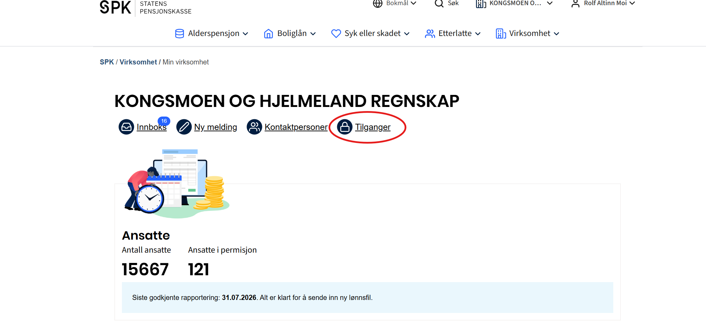Open the Kontaktpersoner link

296,127
